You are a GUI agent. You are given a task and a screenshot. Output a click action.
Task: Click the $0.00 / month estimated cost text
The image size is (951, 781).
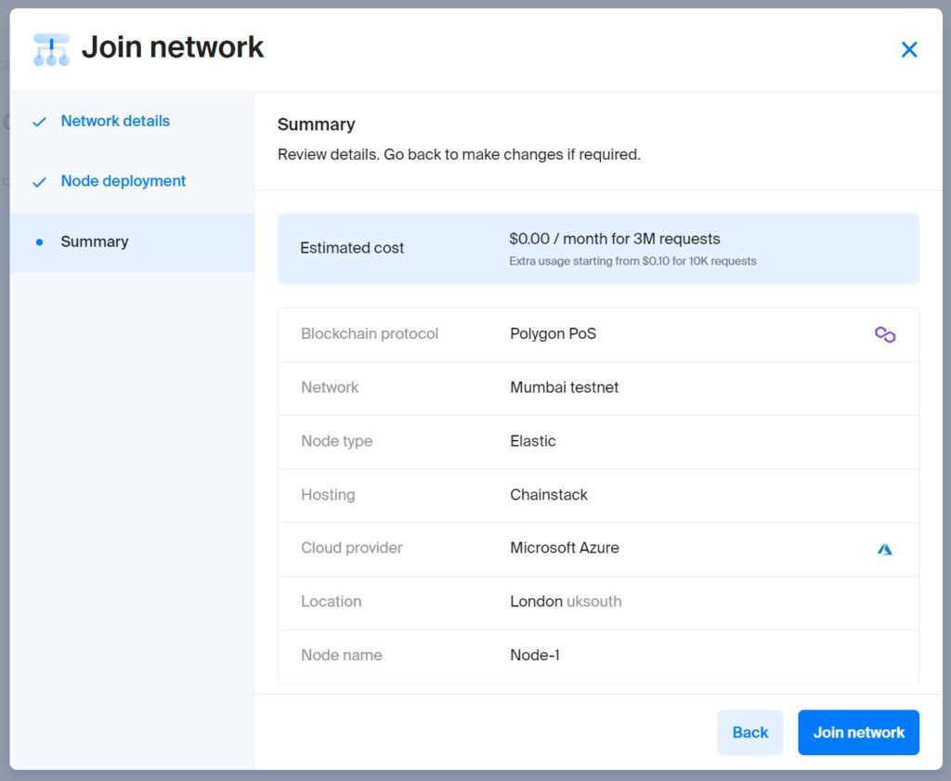coord(614,239)
